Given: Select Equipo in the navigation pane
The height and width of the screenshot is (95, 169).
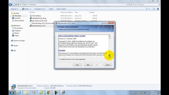Looking at the screenshot, I should pyautogui.click(x=16, y=46).
